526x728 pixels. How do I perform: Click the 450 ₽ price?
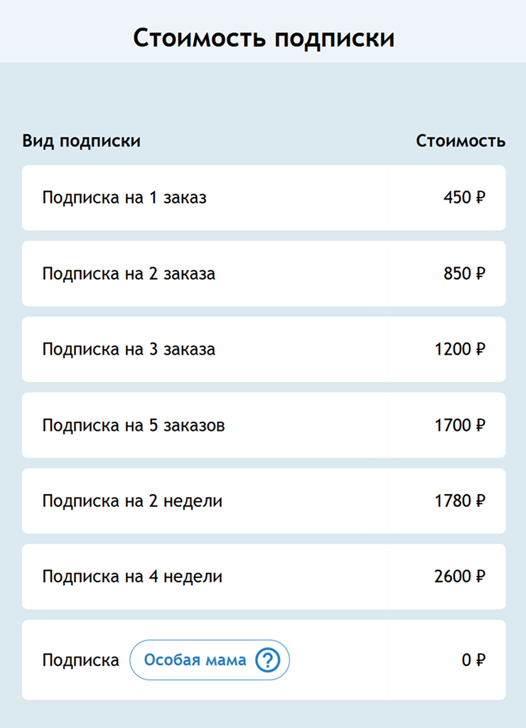pos(463,198)
